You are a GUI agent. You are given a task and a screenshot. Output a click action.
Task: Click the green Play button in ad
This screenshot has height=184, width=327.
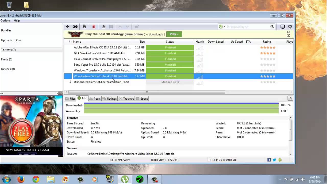174,34
